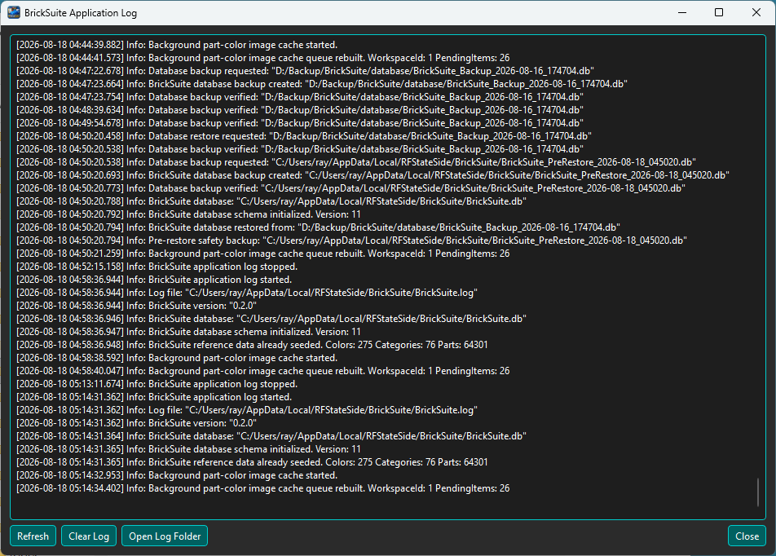This screenshot has height=556, width=776.
Task: Click the 04:50:21.259 cache queue rebuilt line
Action: 262,254
